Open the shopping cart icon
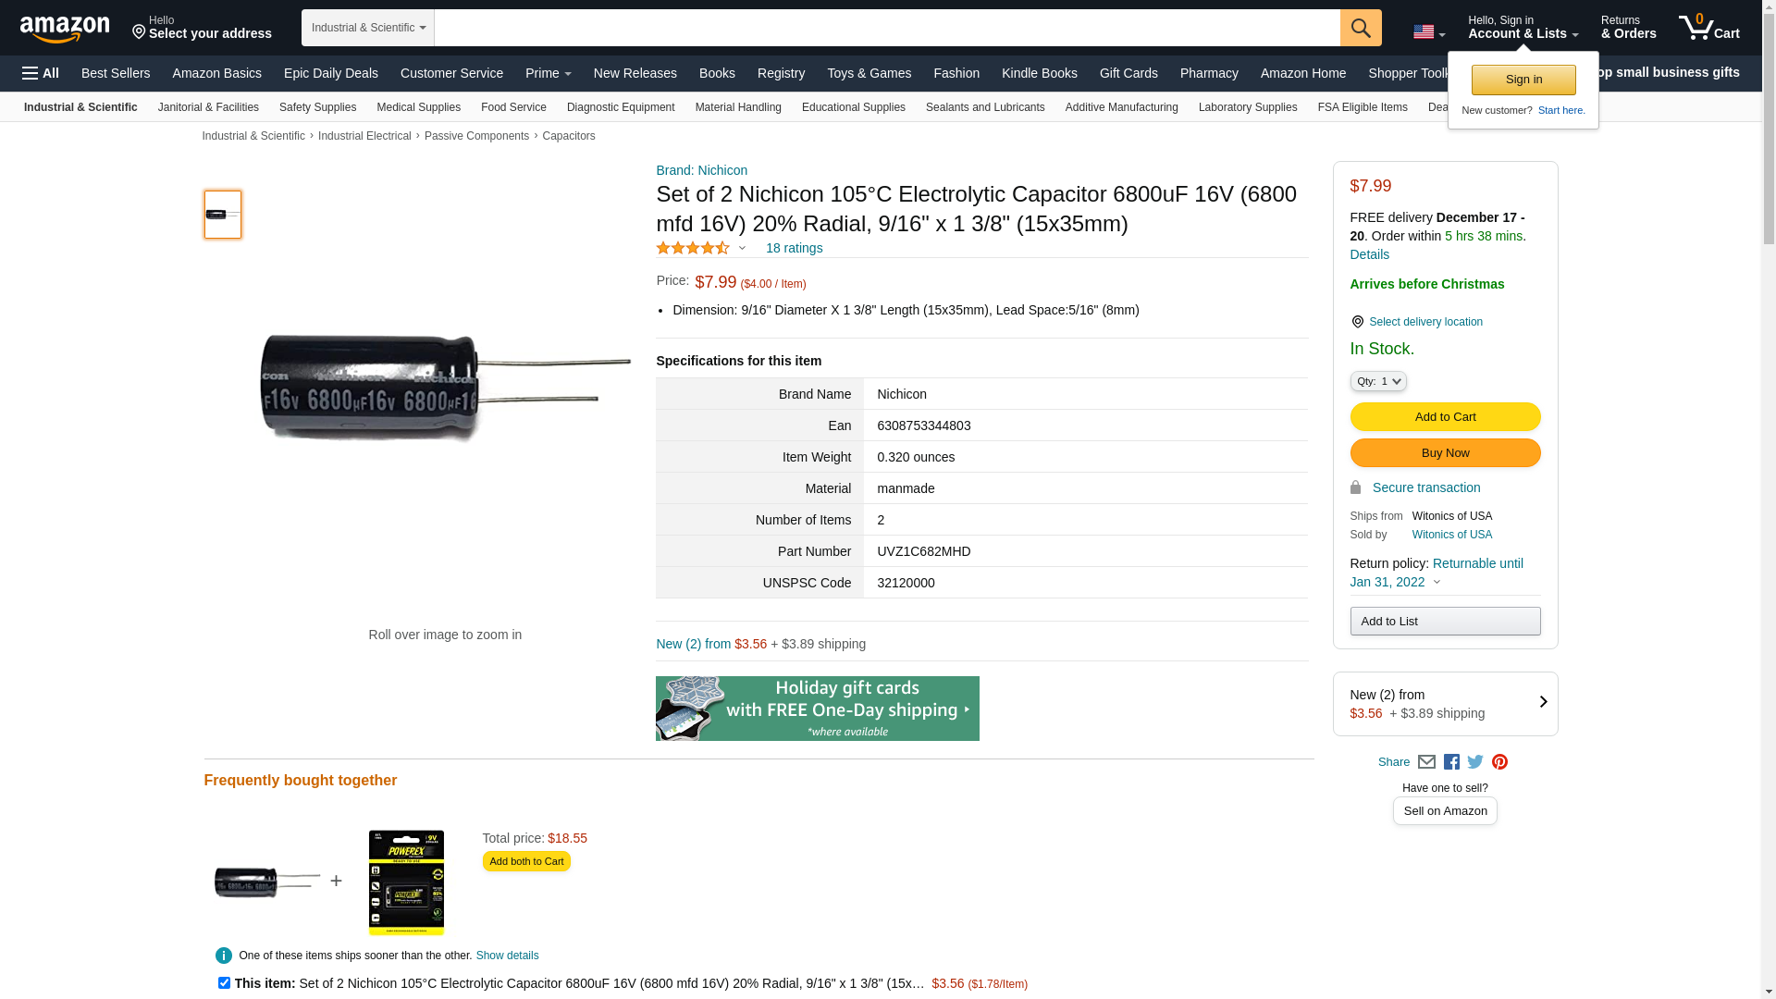1776x999 pixels. 1708,27
